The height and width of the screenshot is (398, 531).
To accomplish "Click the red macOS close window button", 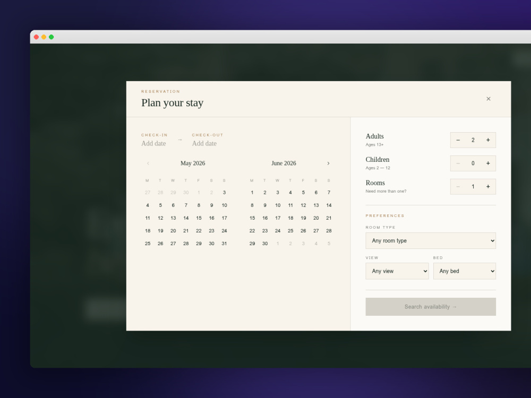I will point(36,37).
